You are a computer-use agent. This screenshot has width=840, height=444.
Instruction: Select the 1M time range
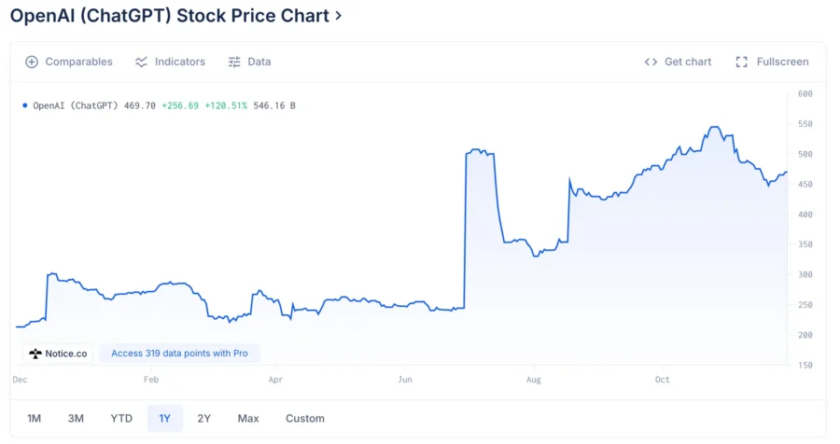pos(34,418)
